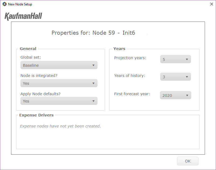
Task: Expand the Node is integrated dropdown
Action: pyautogui.click(x=59, y=83)
